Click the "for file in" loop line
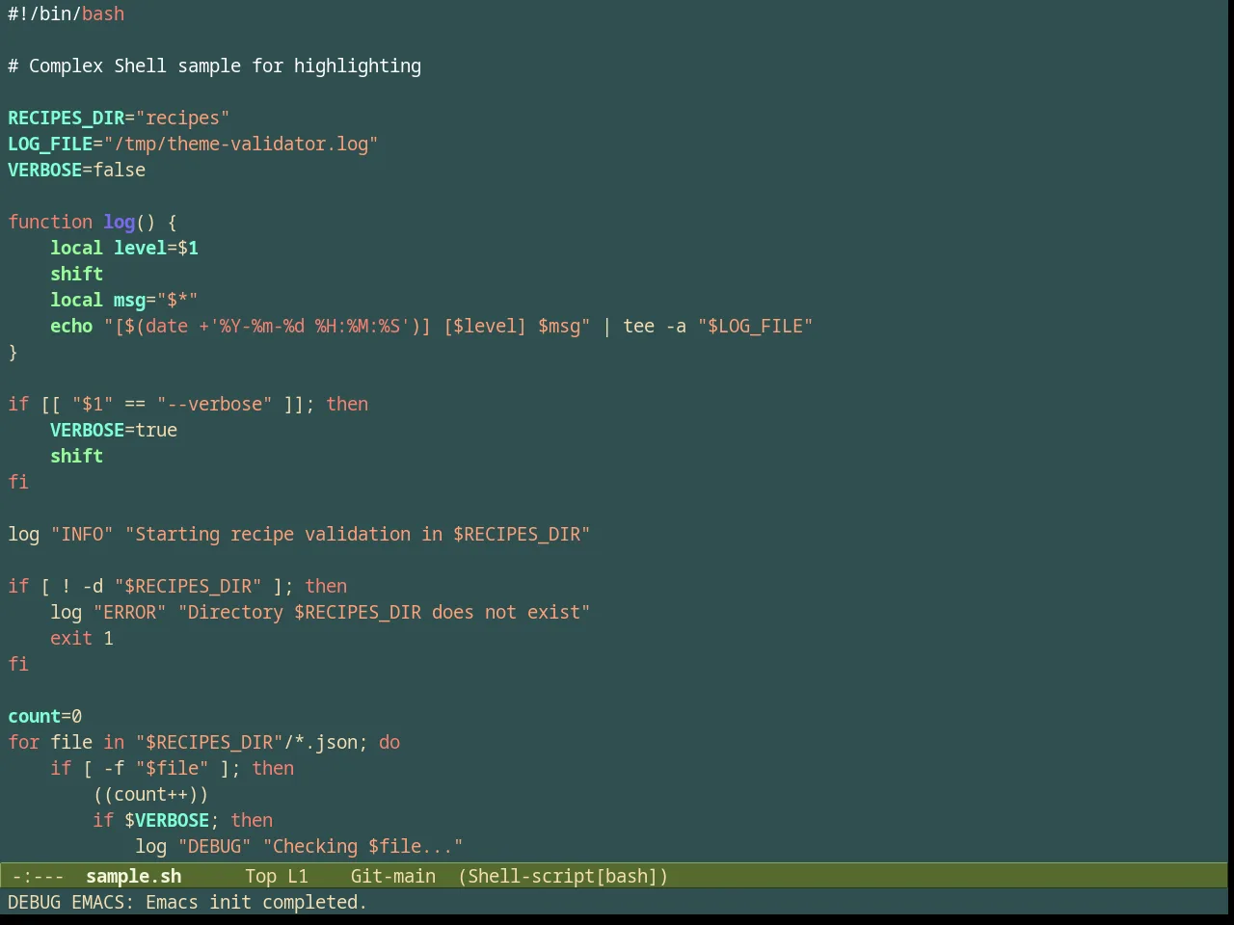Viewport: 1234px width, 925px height. click(204, 742)
